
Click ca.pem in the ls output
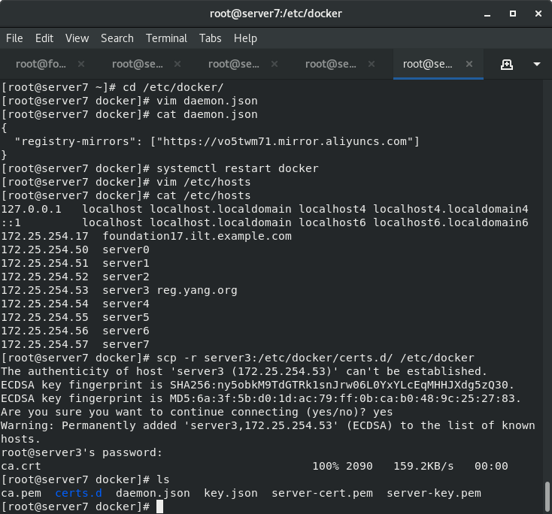coord(21,493)
